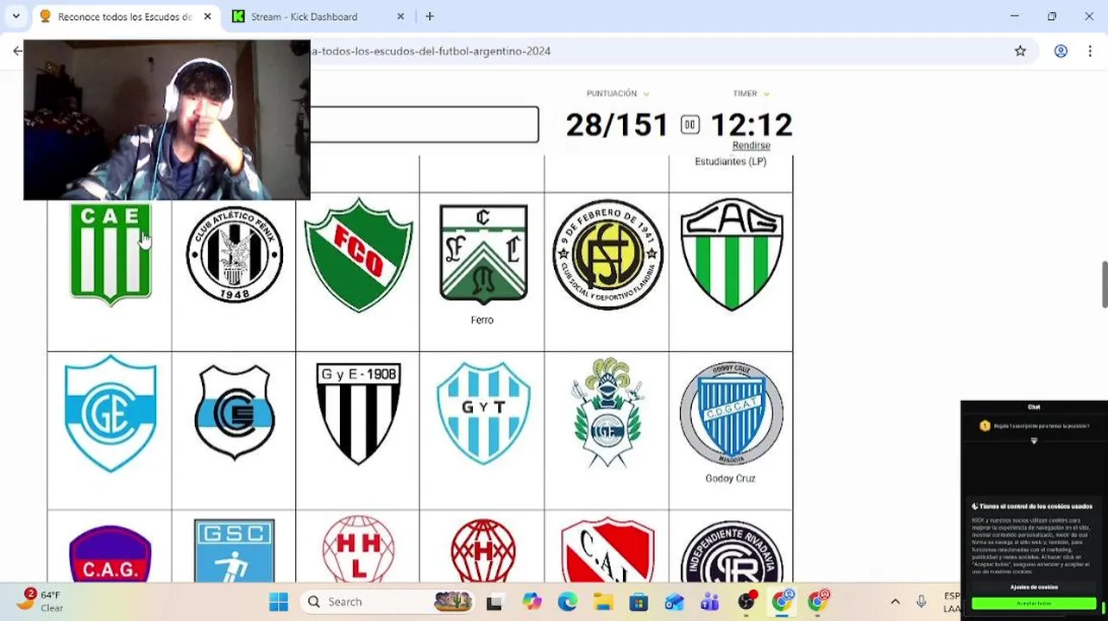Image resolution: width=1108 pixels, height=621 pixels.
Task: Go back with the browser arrow
Action: 17,51
